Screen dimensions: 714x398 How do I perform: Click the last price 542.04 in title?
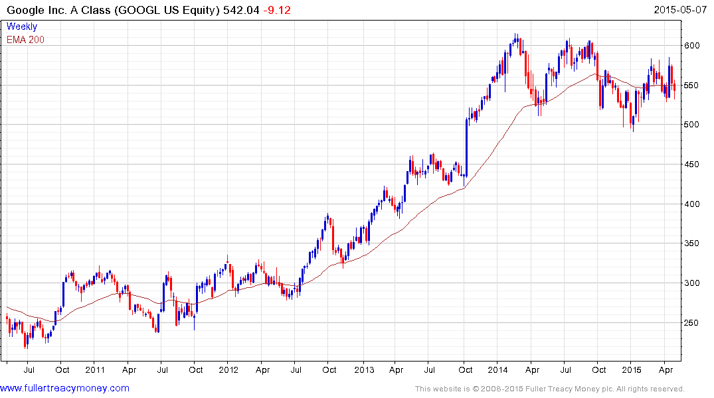pos(241,10)
